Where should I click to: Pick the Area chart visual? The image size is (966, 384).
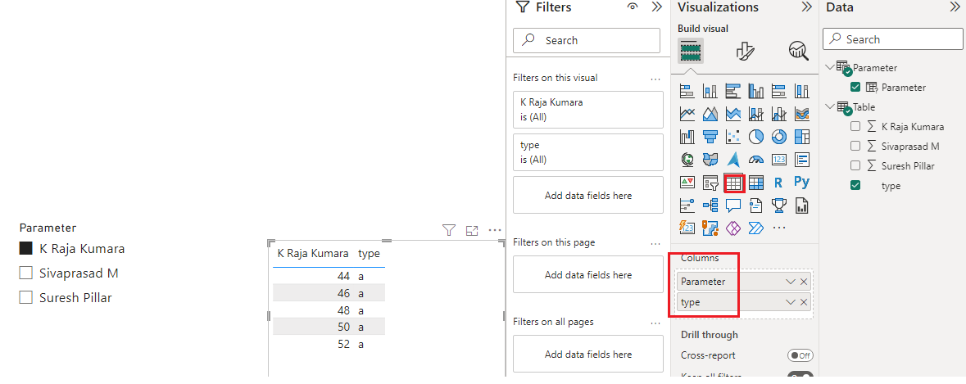point(710,115)
